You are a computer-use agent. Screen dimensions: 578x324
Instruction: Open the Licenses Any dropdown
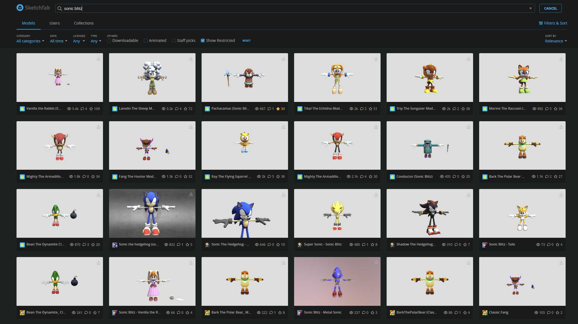[79, 41]
